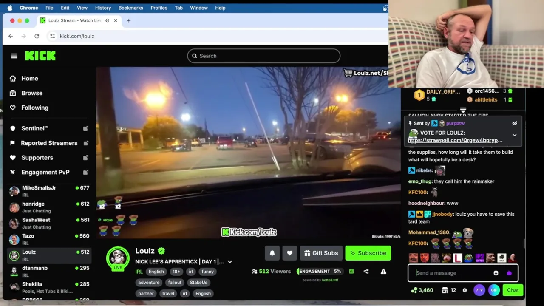This screenshot has height=306, width=544.
Task: Follow Loulz with the heart icon
Action: click(289, 253)
